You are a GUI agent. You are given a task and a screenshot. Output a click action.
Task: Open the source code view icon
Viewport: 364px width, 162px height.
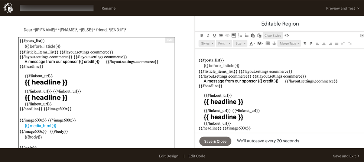(287, 36)
